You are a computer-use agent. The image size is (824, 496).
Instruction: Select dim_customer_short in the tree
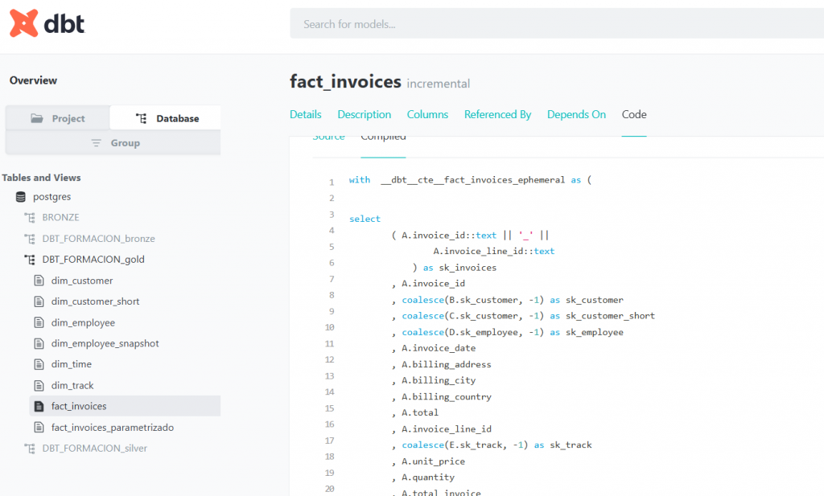tap(95, 301)
